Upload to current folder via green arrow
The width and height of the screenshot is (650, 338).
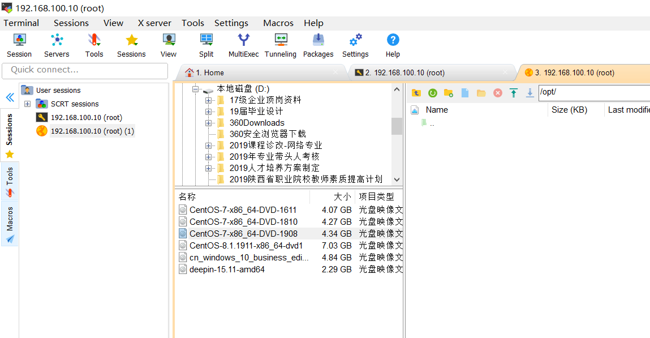514,93
